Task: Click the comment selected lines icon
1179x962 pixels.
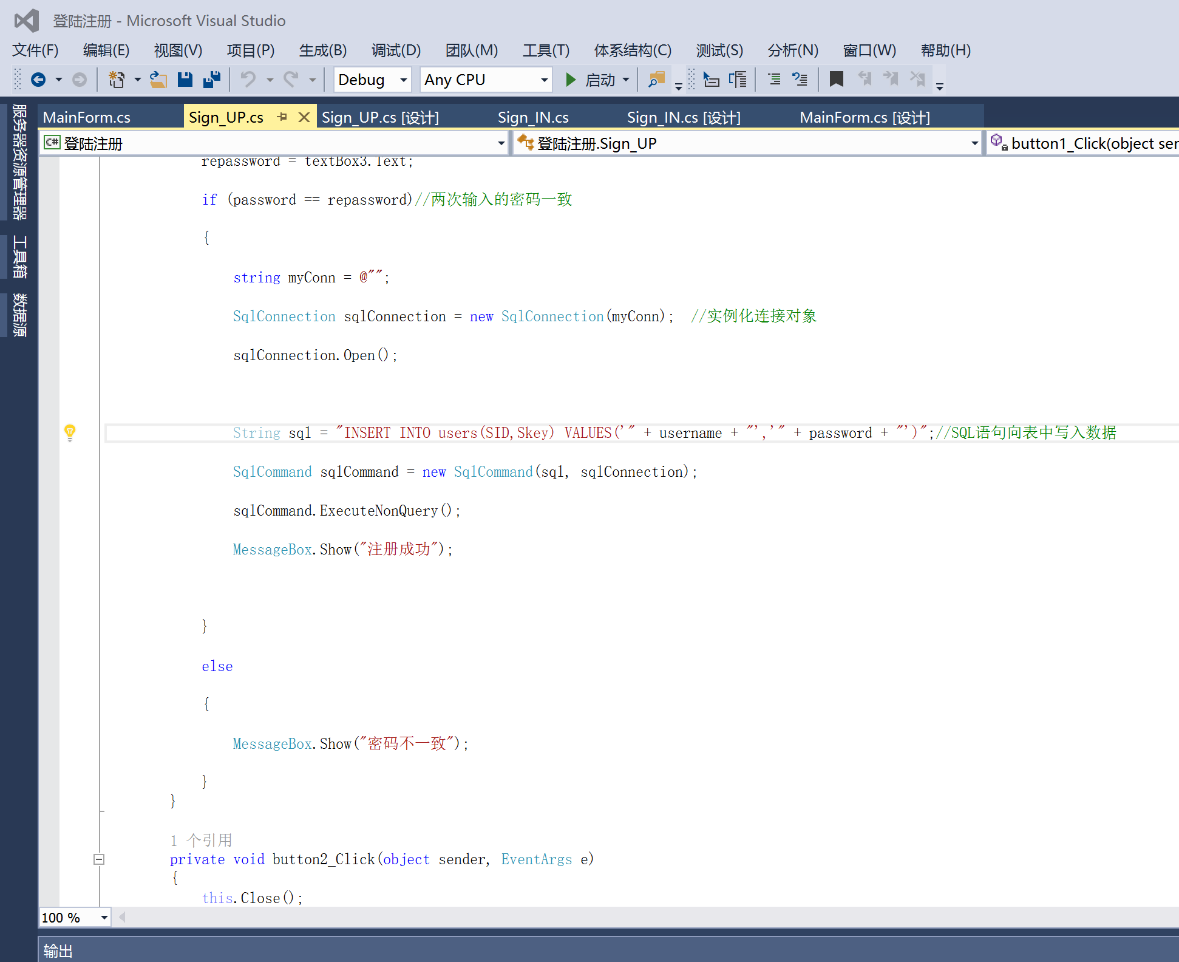Action: (774, 80)
